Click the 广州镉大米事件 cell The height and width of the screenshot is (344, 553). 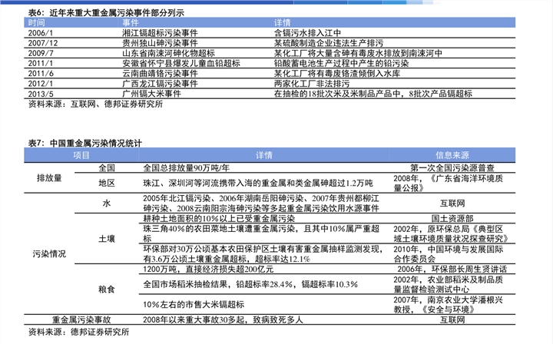tap(151, 94)
